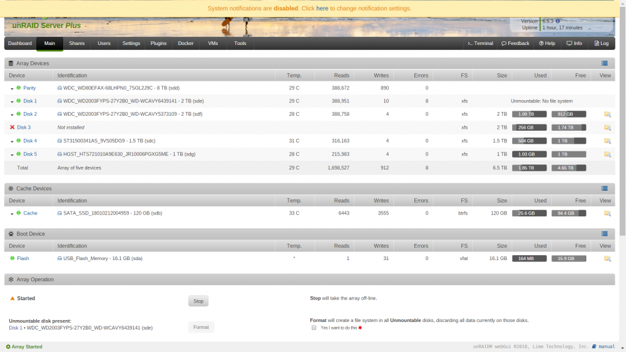626x352 pixels.
Task: Click 'here' notification settings link
Action: click(x=322, y=8)
